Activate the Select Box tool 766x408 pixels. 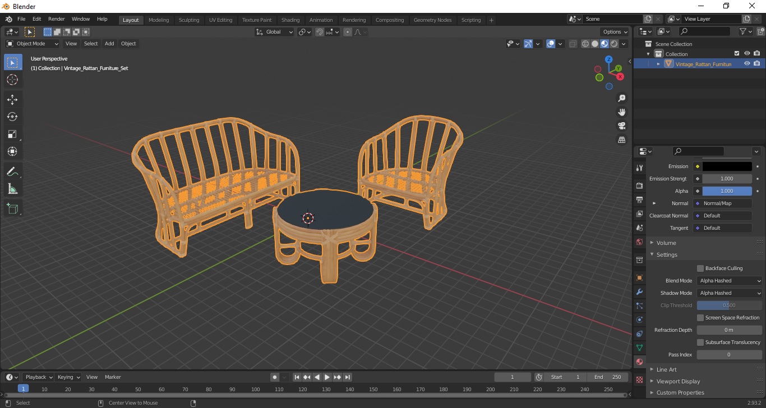coord(12,62)
